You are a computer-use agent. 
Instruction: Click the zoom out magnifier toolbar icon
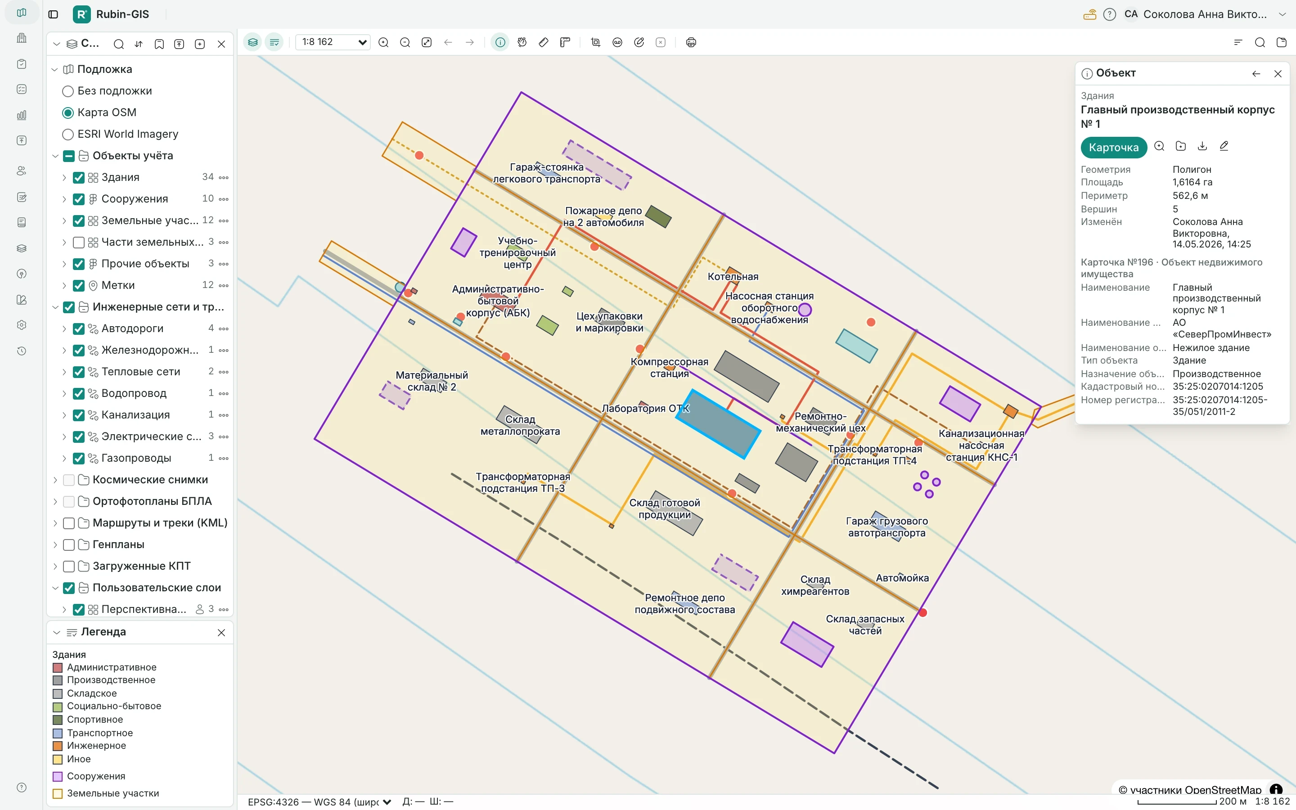point(405,42)
